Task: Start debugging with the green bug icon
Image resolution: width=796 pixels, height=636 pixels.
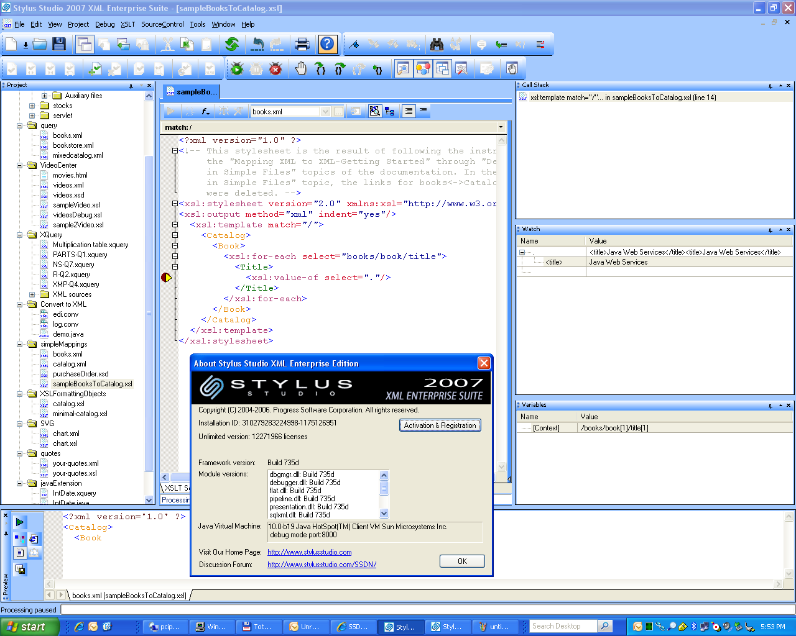Action: click(x=236, y=69)
